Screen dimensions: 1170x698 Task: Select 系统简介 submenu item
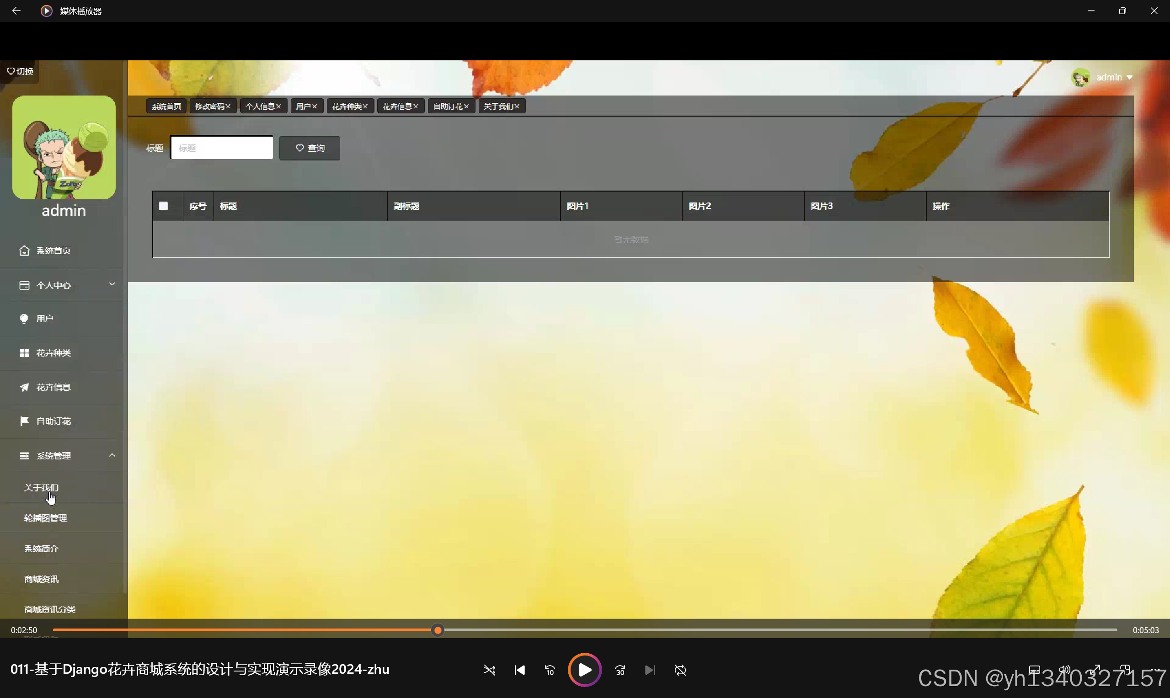click(42, 549)
